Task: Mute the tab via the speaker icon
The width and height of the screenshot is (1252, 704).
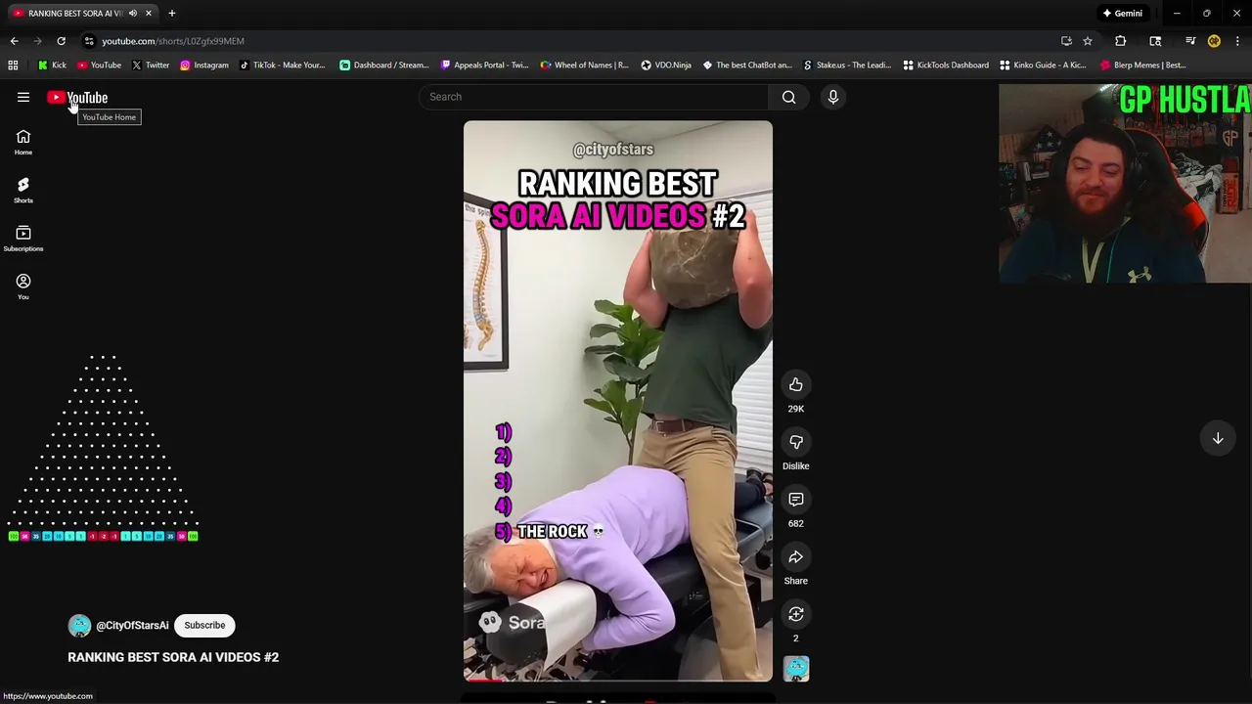Action: click(x=133, y=13)
